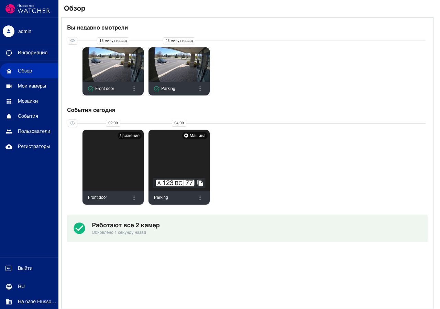The height and width of the screenshot is (309, 440).
Task: Click Front door label on event card
Action: pos(98,198)
